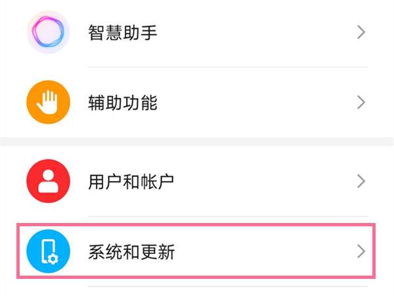Image resolution: width=394 pixels, height=296 pixels.
Task: Tap the blue phone-gear icon for 系统和更新
Action: (49, 251)
